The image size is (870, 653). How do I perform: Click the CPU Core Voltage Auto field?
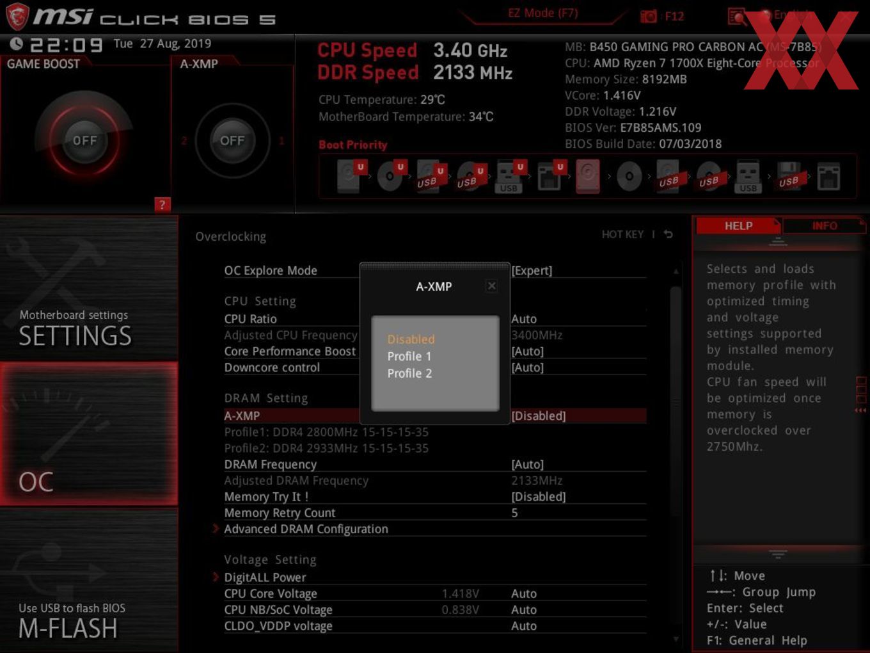(524, 593)
